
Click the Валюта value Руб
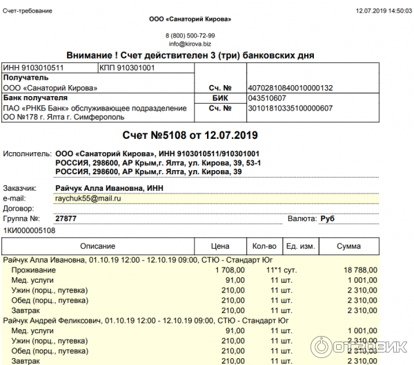327,218
